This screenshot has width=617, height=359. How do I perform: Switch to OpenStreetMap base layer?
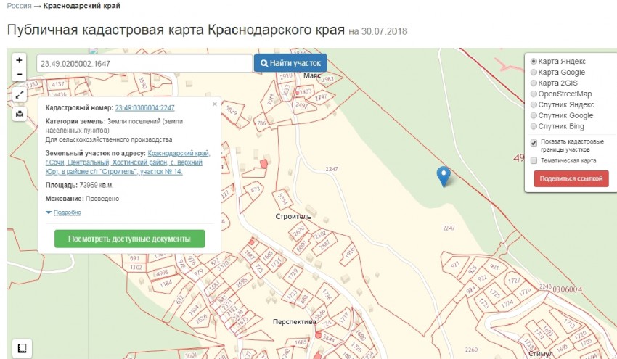pyautogui.click(x=534, y=94)
